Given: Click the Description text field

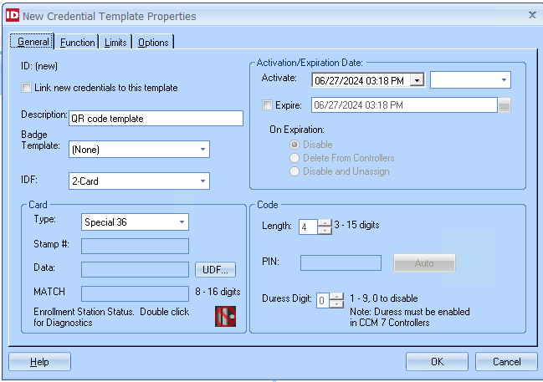Looking at the screenshot, I should coord(156,119).
